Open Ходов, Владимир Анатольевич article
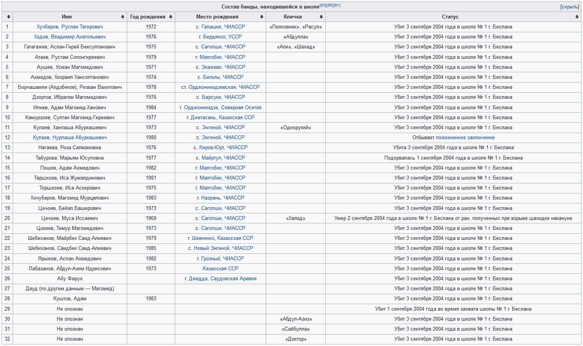Image resolution: width=583 pixels, height=346 pixels. (70, 37)
